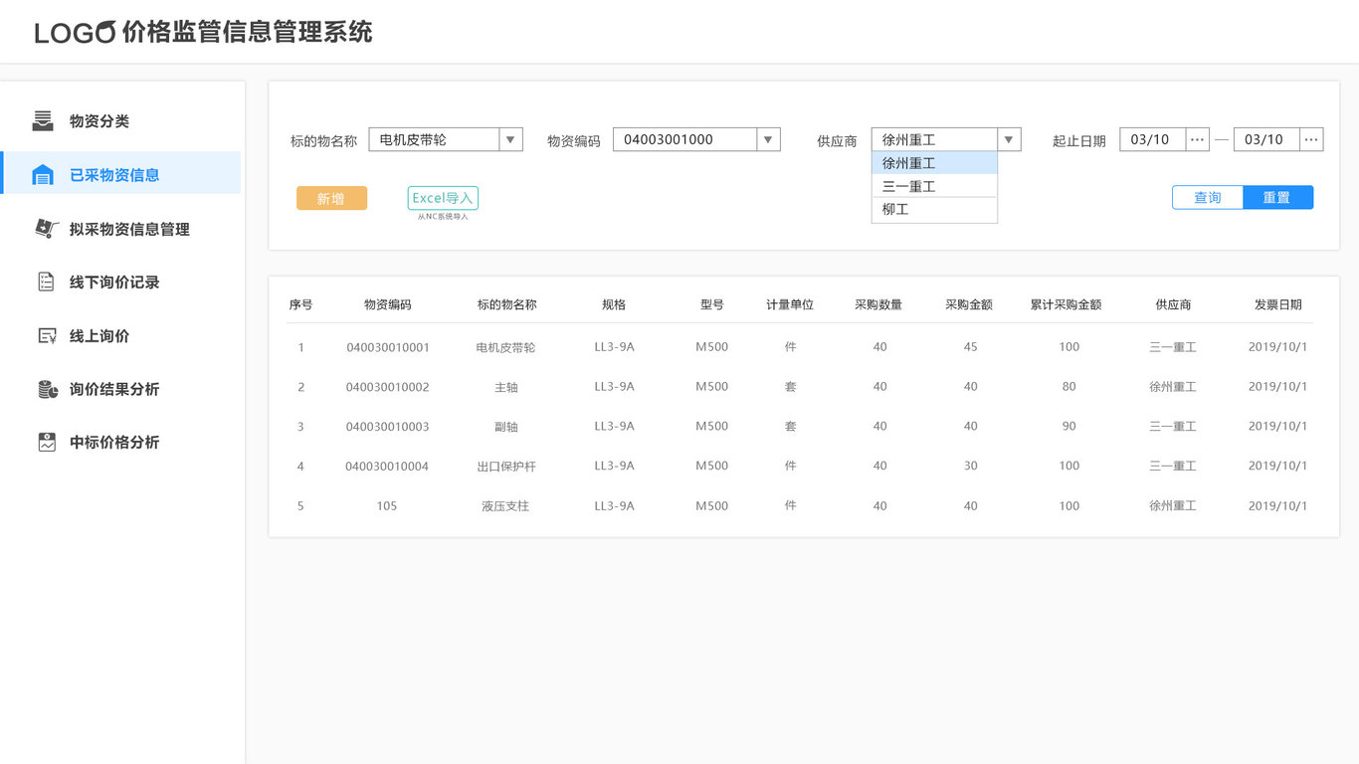Click code 040030010003 in table
The height and width of the screenshot is (764, 1359).
coord(388,427)
